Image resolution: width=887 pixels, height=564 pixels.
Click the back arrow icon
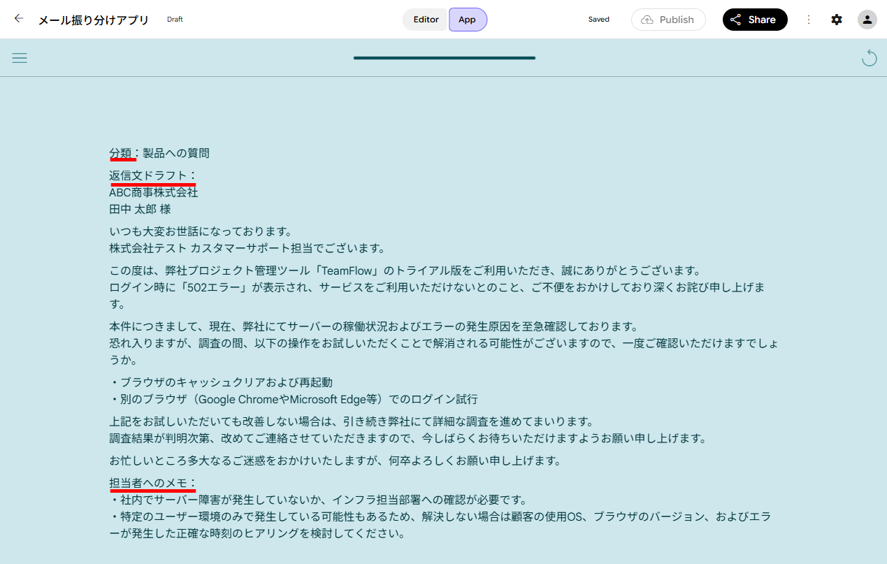19,19
